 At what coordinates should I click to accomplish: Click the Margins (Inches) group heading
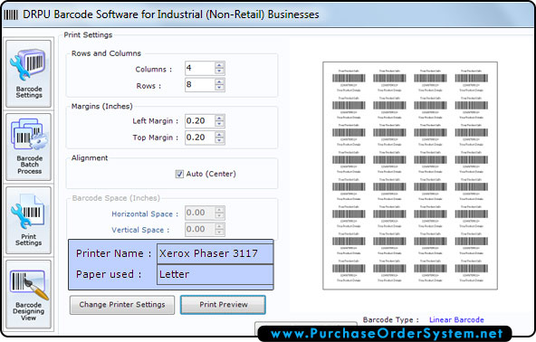point(102,106)
